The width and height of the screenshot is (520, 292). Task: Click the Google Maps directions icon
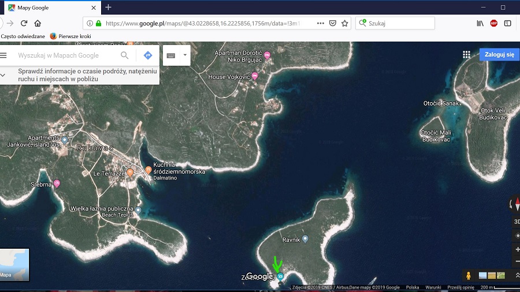coord(148,55)
